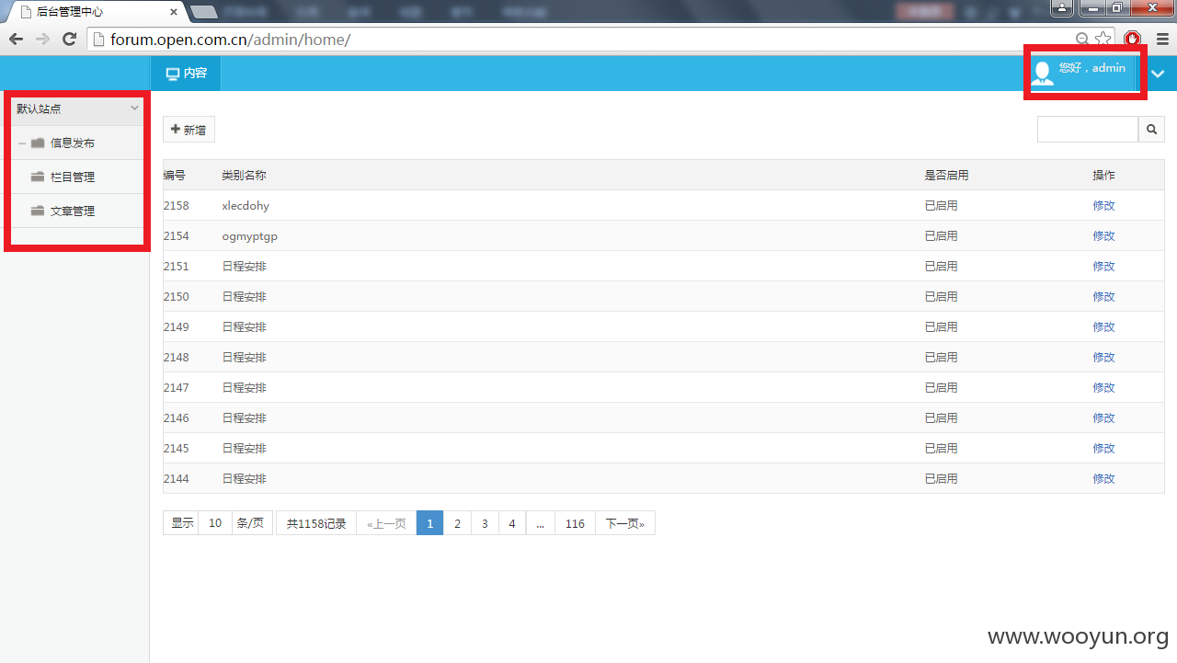Click 修改 for row 2149

(x=1103, y=326)
